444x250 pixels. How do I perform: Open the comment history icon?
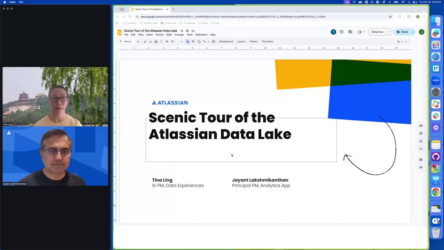click(350, 32)
